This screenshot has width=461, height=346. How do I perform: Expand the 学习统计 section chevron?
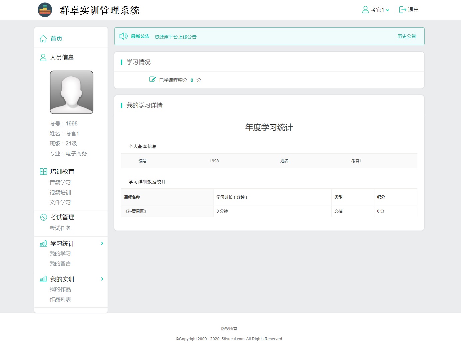(x=102, y=244)
